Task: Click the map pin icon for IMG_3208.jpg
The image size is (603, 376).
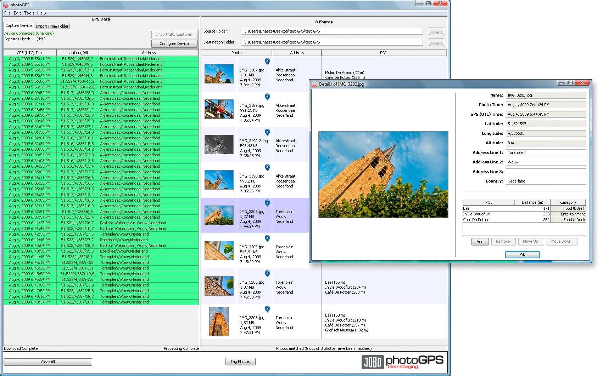Action: (x=267, y=309)
